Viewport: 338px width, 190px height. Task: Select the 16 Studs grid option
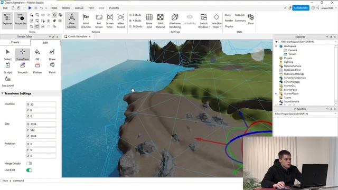pos(136,26)
